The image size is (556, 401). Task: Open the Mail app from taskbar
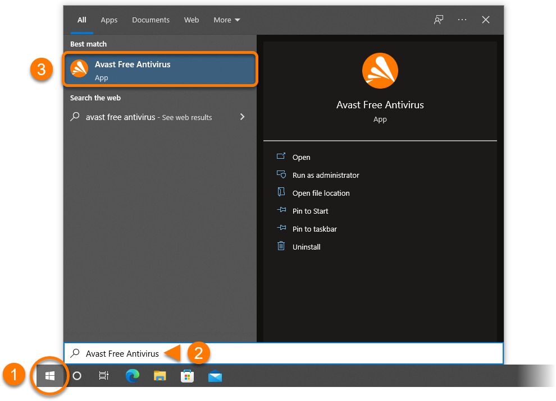[215, 376]
